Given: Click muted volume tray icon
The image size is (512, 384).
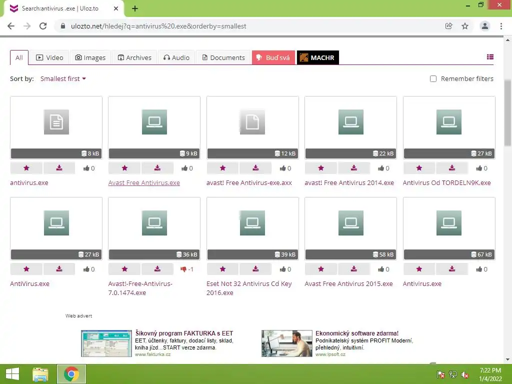Looking at the screenshot, I should coord(464,374).
